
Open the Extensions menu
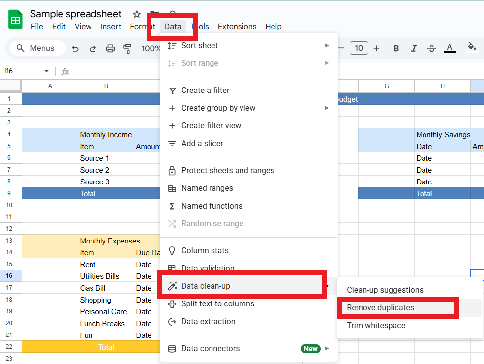tap(237, 27)
